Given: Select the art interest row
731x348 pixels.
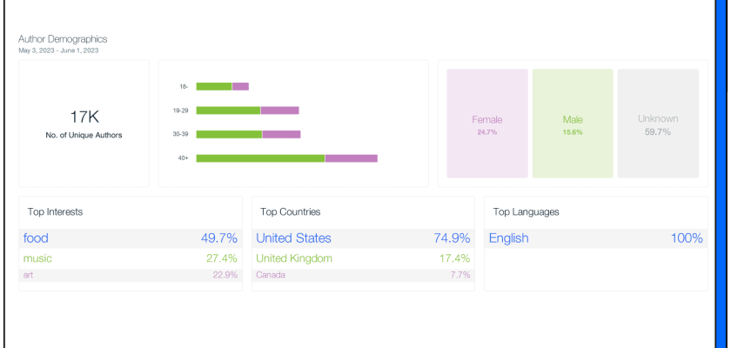Looking at the screenshot, I should click(x=131, y=275).
